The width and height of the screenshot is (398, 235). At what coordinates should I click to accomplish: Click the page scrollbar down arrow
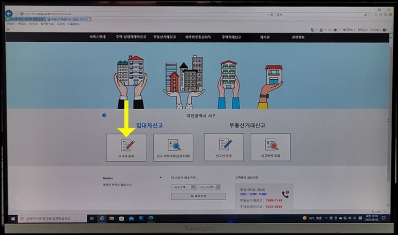[388, 205]
